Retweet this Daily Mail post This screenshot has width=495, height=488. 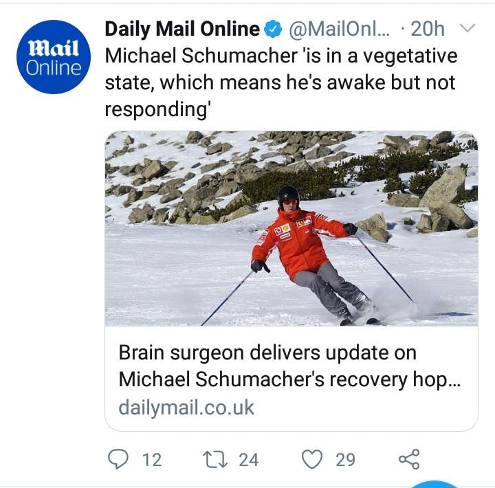point(218,458)
